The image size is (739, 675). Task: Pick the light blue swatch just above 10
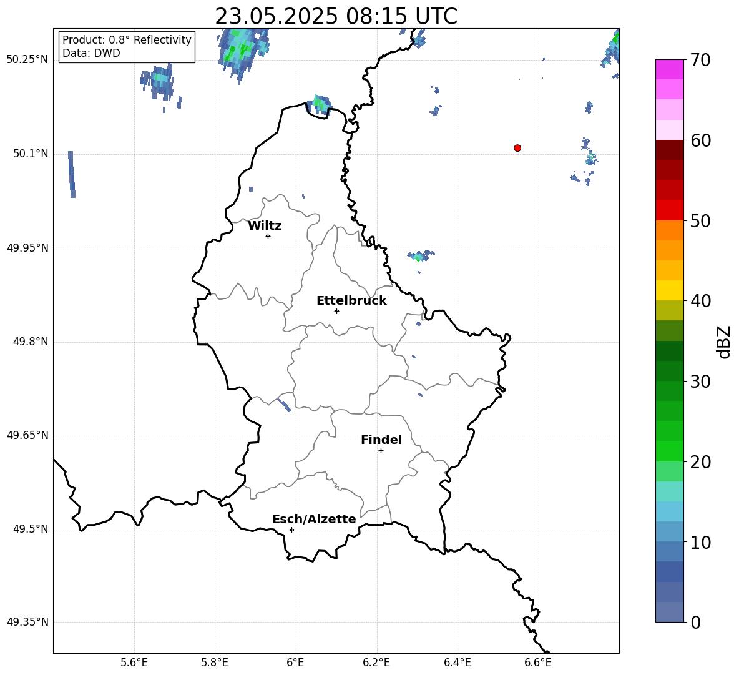click(670, 532)
